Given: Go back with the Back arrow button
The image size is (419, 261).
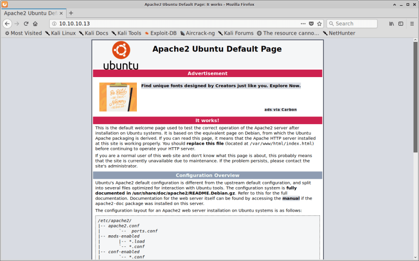Looking at the screenshot, I should [7, 24].
